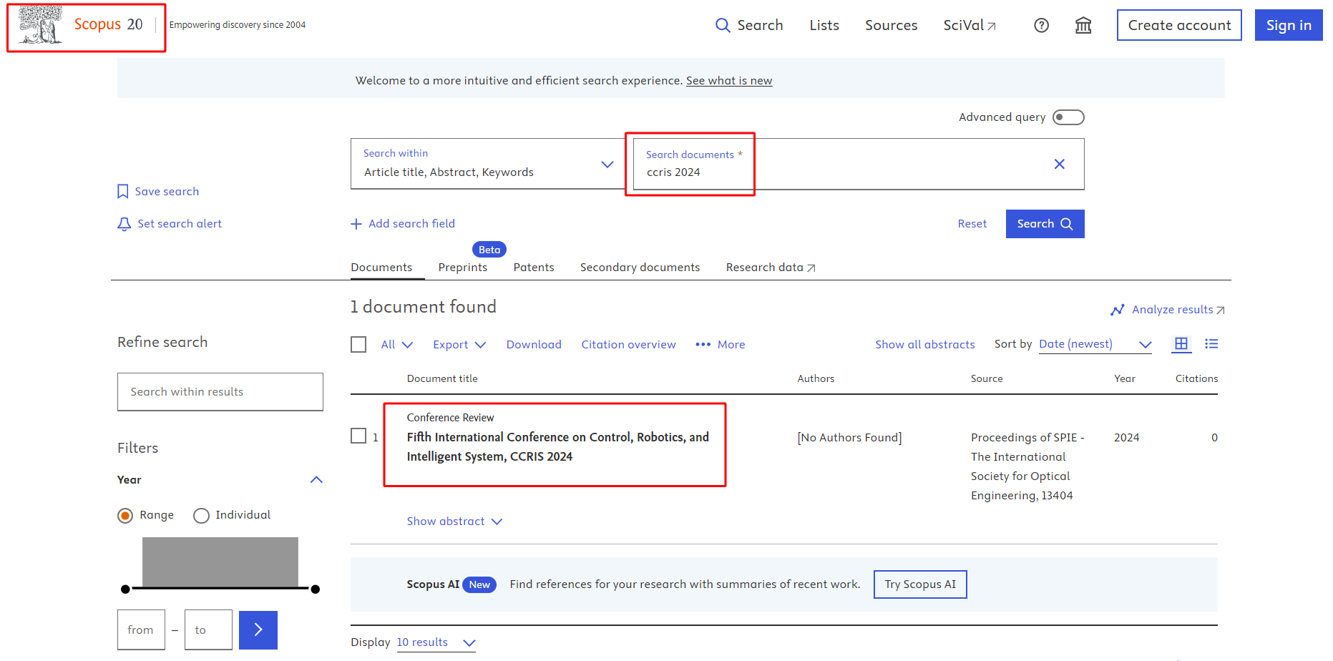Click the right handle of the year slider
1333x661 pixels.
pyautogui.click(x=316, y=589)
